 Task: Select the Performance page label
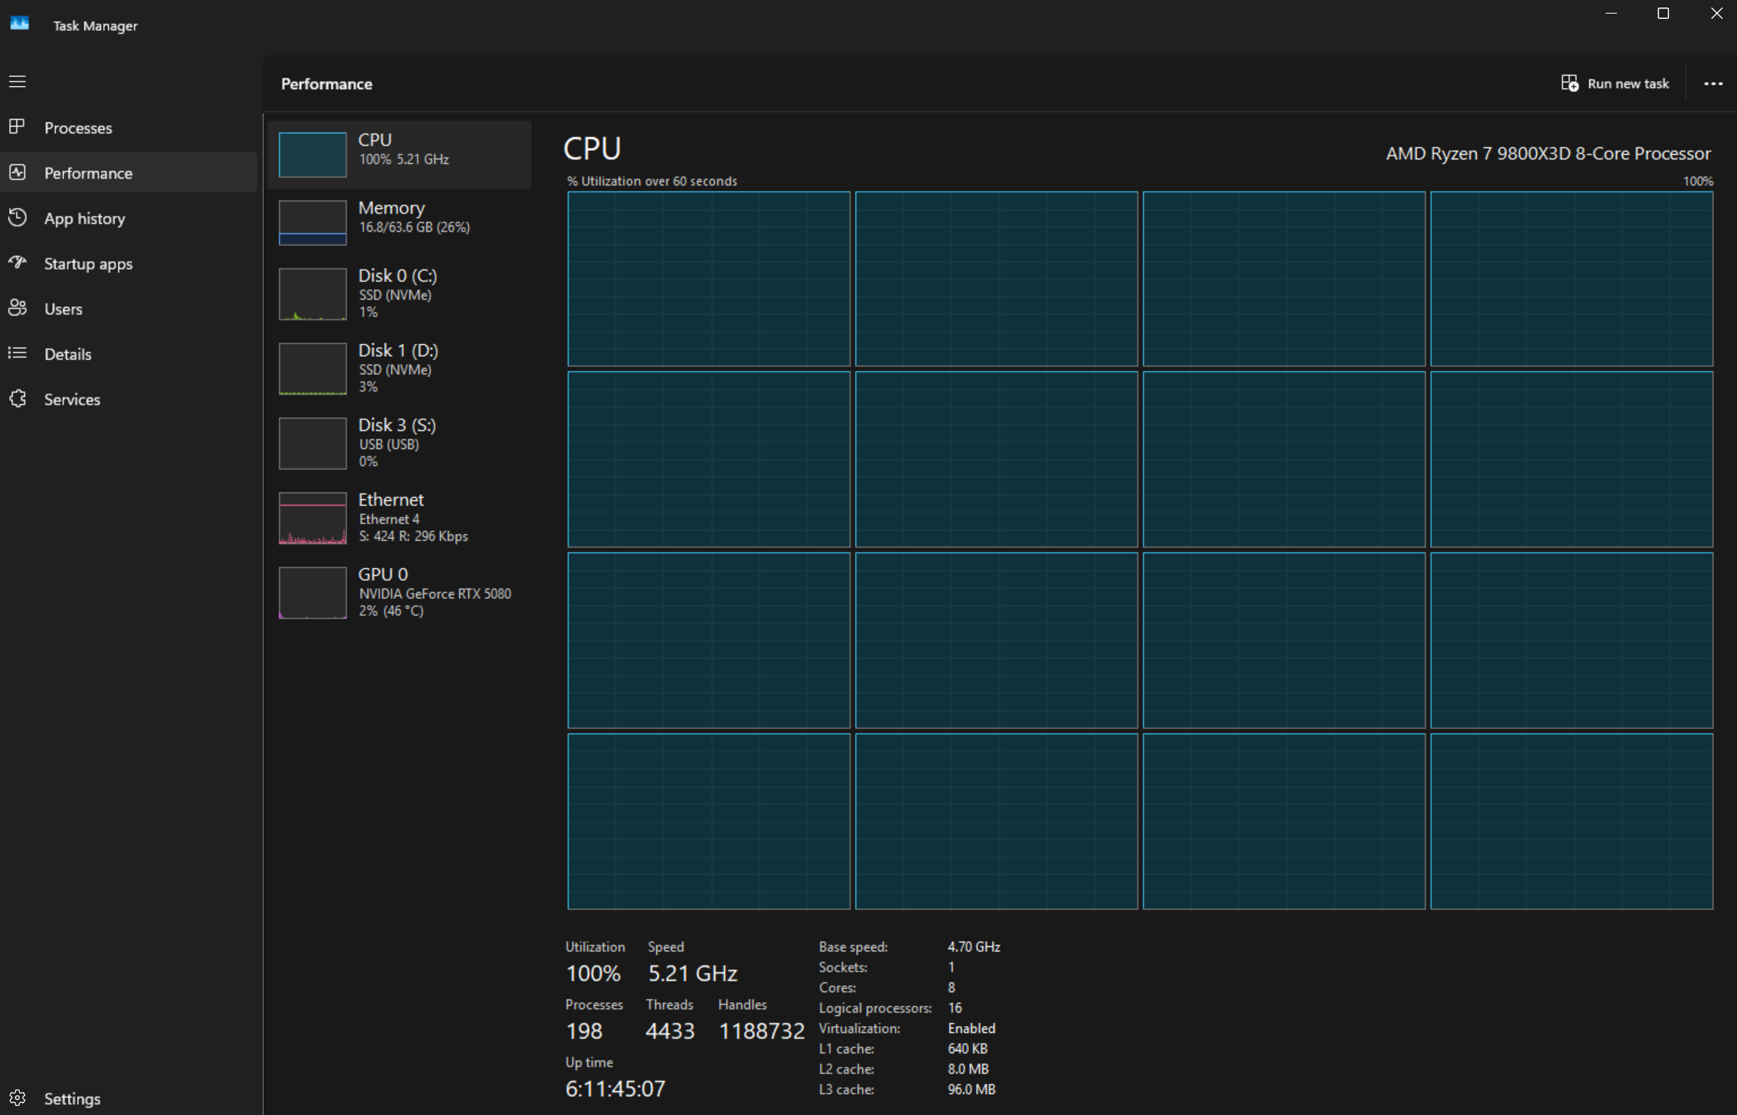click(88, 173)
